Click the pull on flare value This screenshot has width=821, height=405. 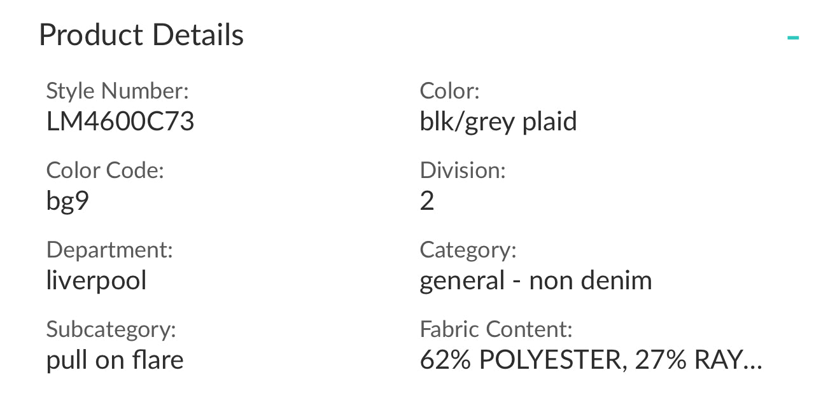[115, 360]
